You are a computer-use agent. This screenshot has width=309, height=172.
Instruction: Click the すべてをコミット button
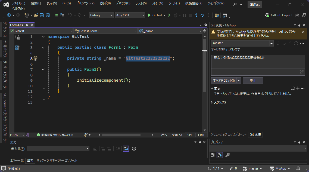tap(224, 81)
